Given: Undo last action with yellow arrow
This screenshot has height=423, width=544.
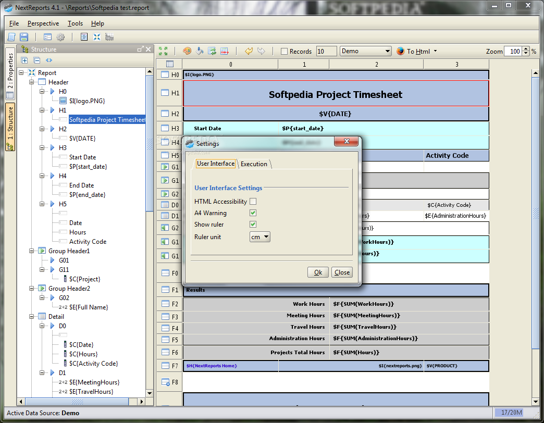Looking at the screenshot, I should pyautogui.click(x=249, y=51).
